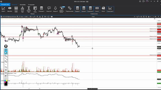
Task: Click the screenshot icon in the floating toolbar
Action: click(x=6, y=76)
